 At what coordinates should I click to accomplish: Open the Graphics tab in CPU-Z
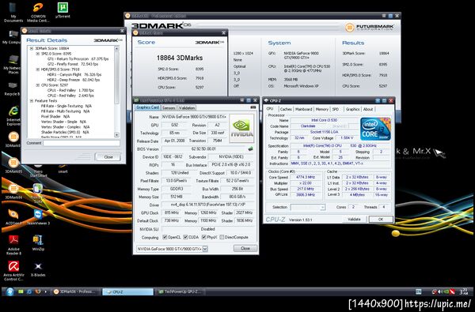tap(352, 110)
